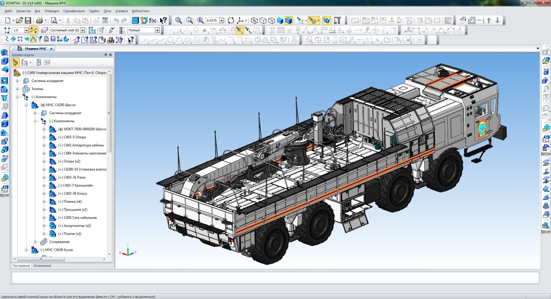551x299 pixels.
Task: Toggle shaded display with edges mode
Action: (289, 20)
